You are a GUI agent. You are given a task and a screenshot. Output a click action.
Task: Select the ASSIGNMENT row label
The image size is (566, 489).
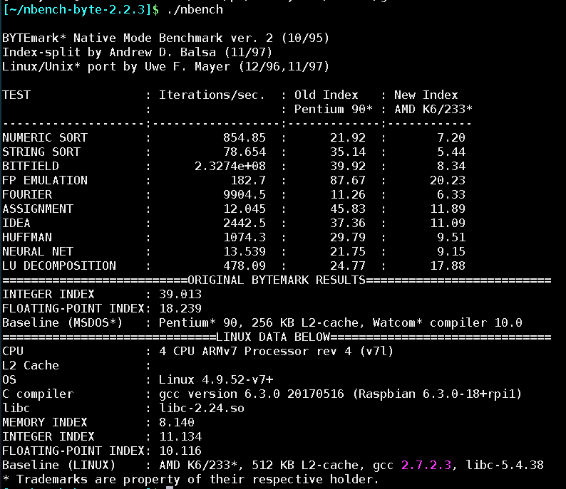(38, 209)
